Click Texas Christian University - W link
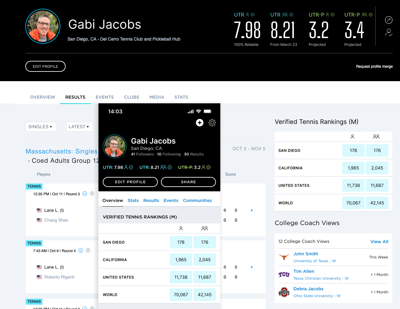Viewport: 400px width, 309px height. pyautogui.click(x=321, y=278)
